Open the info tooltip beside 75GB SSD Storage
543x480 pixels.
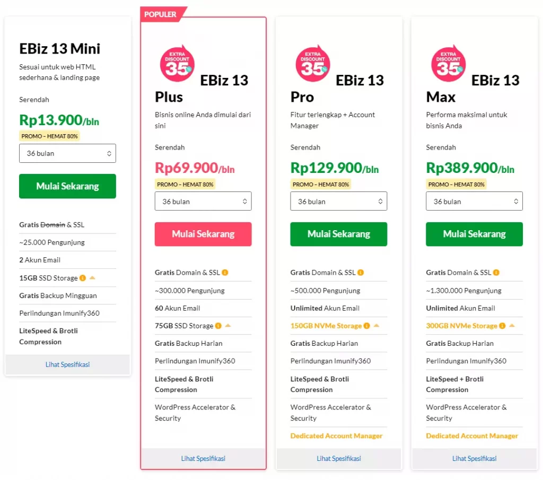coord(218,325)
